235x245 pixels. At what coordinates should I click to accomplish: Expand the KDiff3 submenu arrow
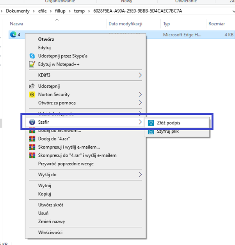click(x=140, y=75)
